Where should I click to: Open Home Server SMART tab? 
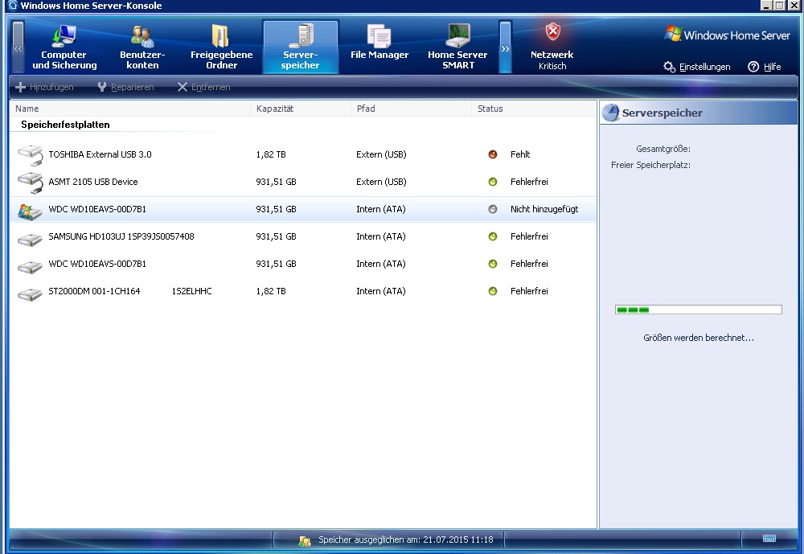point(458,47)
